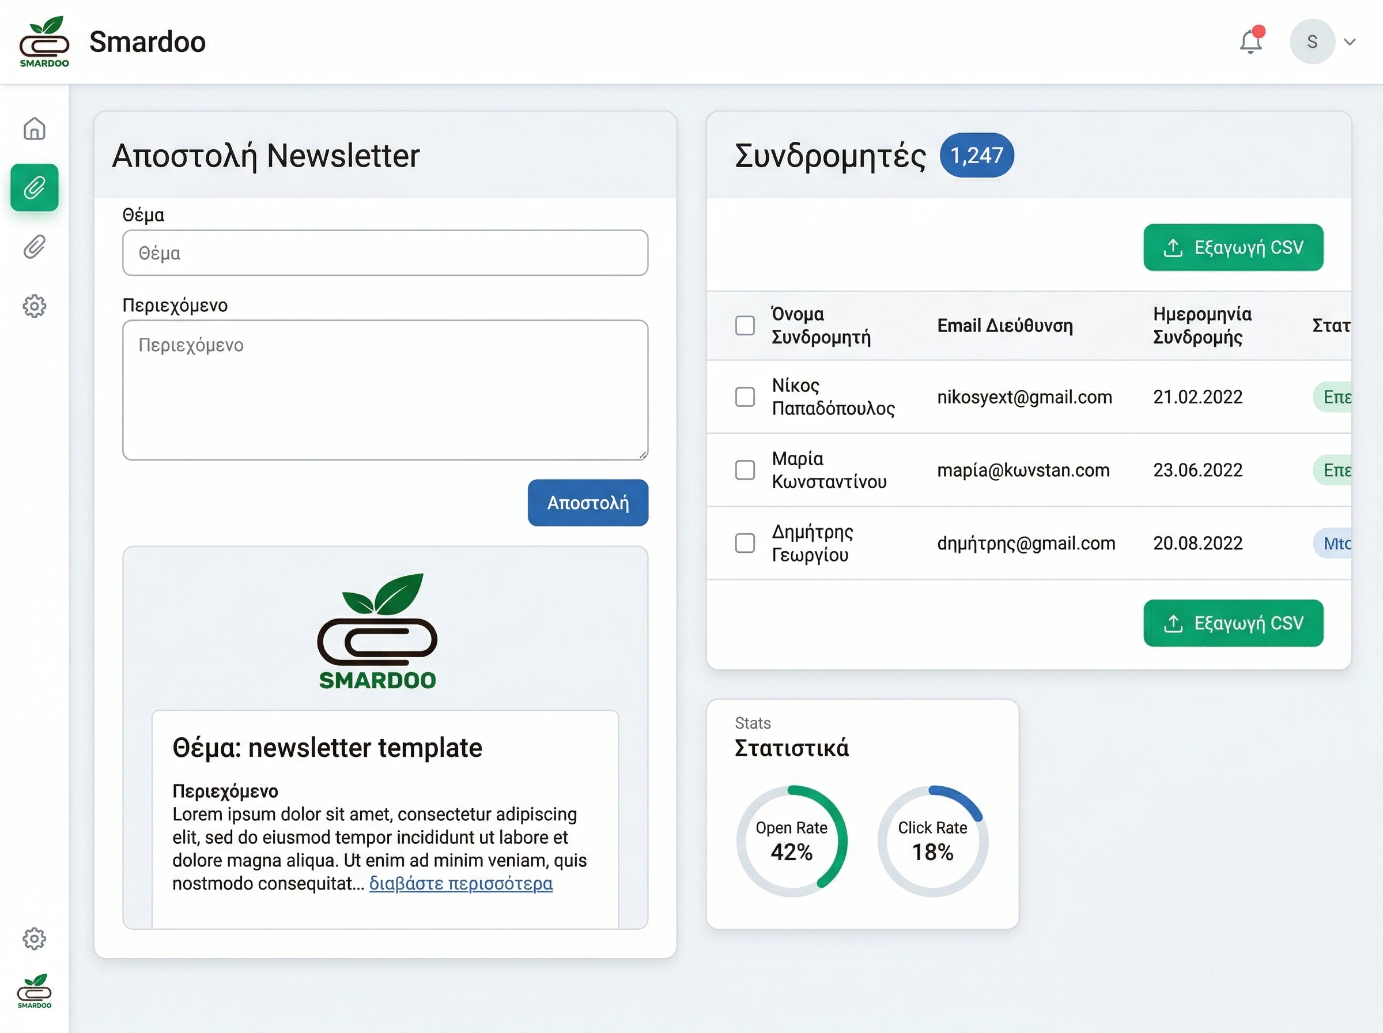
Task: Click the Smardoo logo in the header
Action: 44,42
